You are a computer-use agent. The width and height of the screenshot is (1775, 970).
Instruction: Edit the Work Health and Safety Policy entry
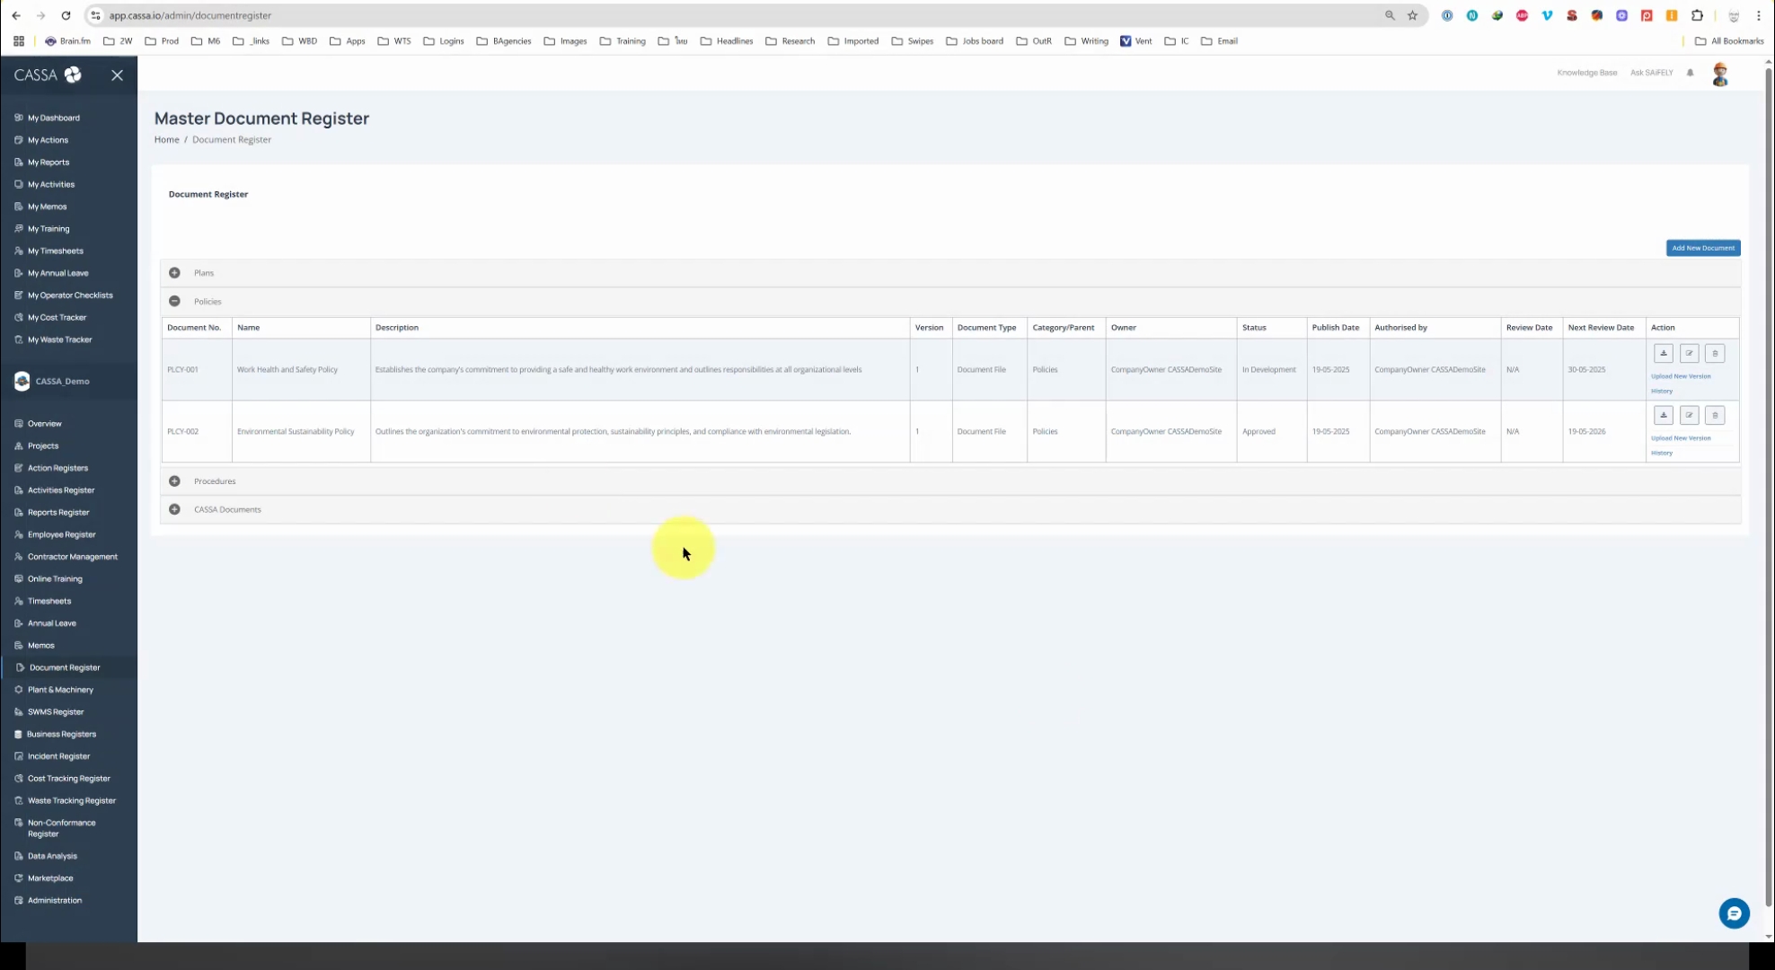tap(1689, 353)
